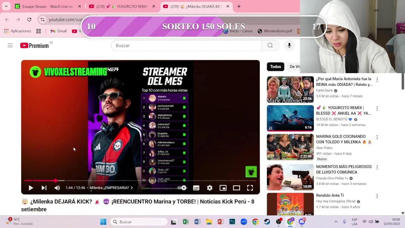The height and width of the screenshot is (228, 405).
Task: Play the video in the player
Action: point(31,188)
